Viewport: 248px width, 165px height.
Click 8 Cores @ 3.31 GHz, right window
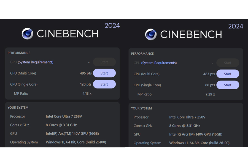185,126
